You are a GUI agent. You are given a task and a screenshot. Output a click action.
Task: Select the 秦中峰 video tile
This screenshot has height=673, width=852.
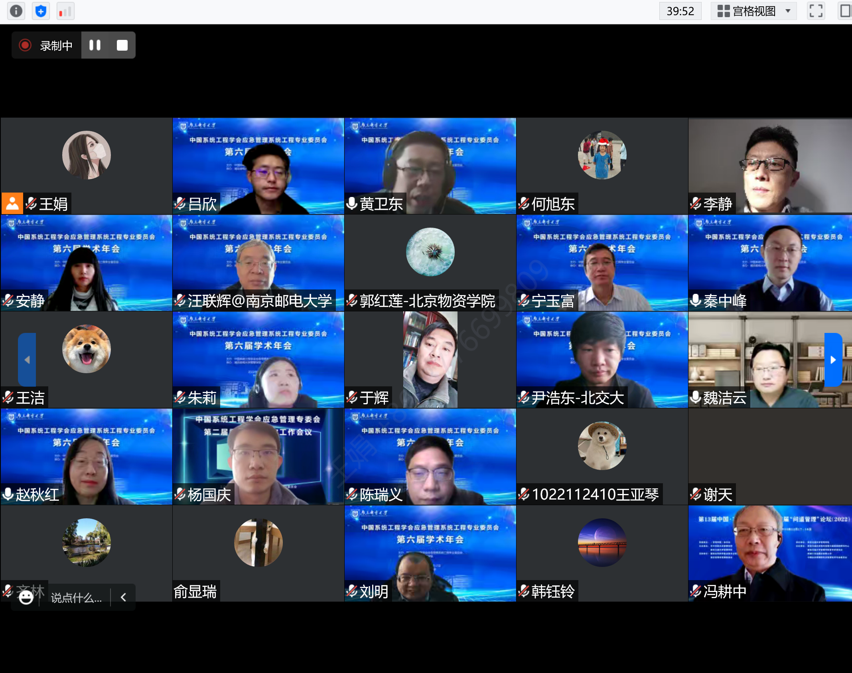coord(770,259)
